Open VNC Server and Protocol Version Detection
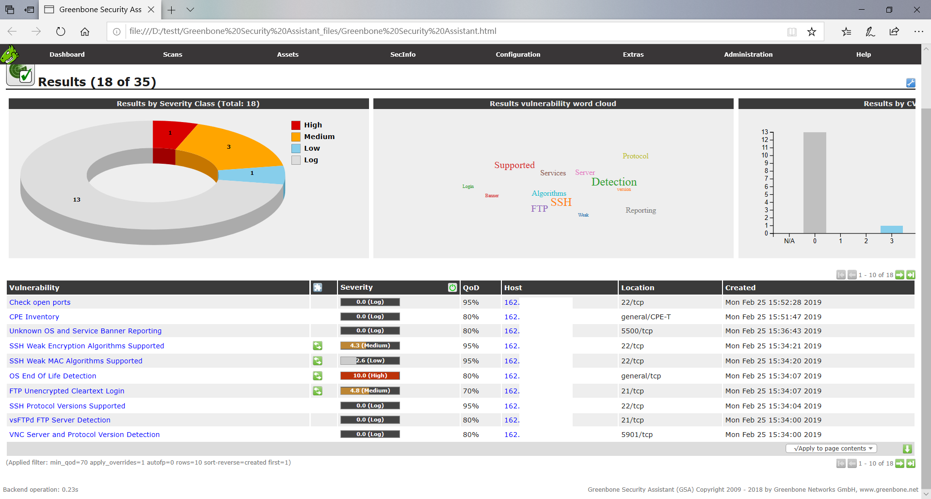 click(84, 435)
